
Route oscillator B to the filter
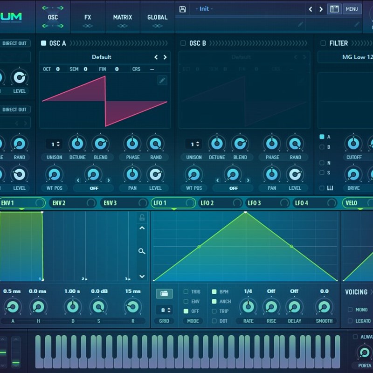click(322, 147)
